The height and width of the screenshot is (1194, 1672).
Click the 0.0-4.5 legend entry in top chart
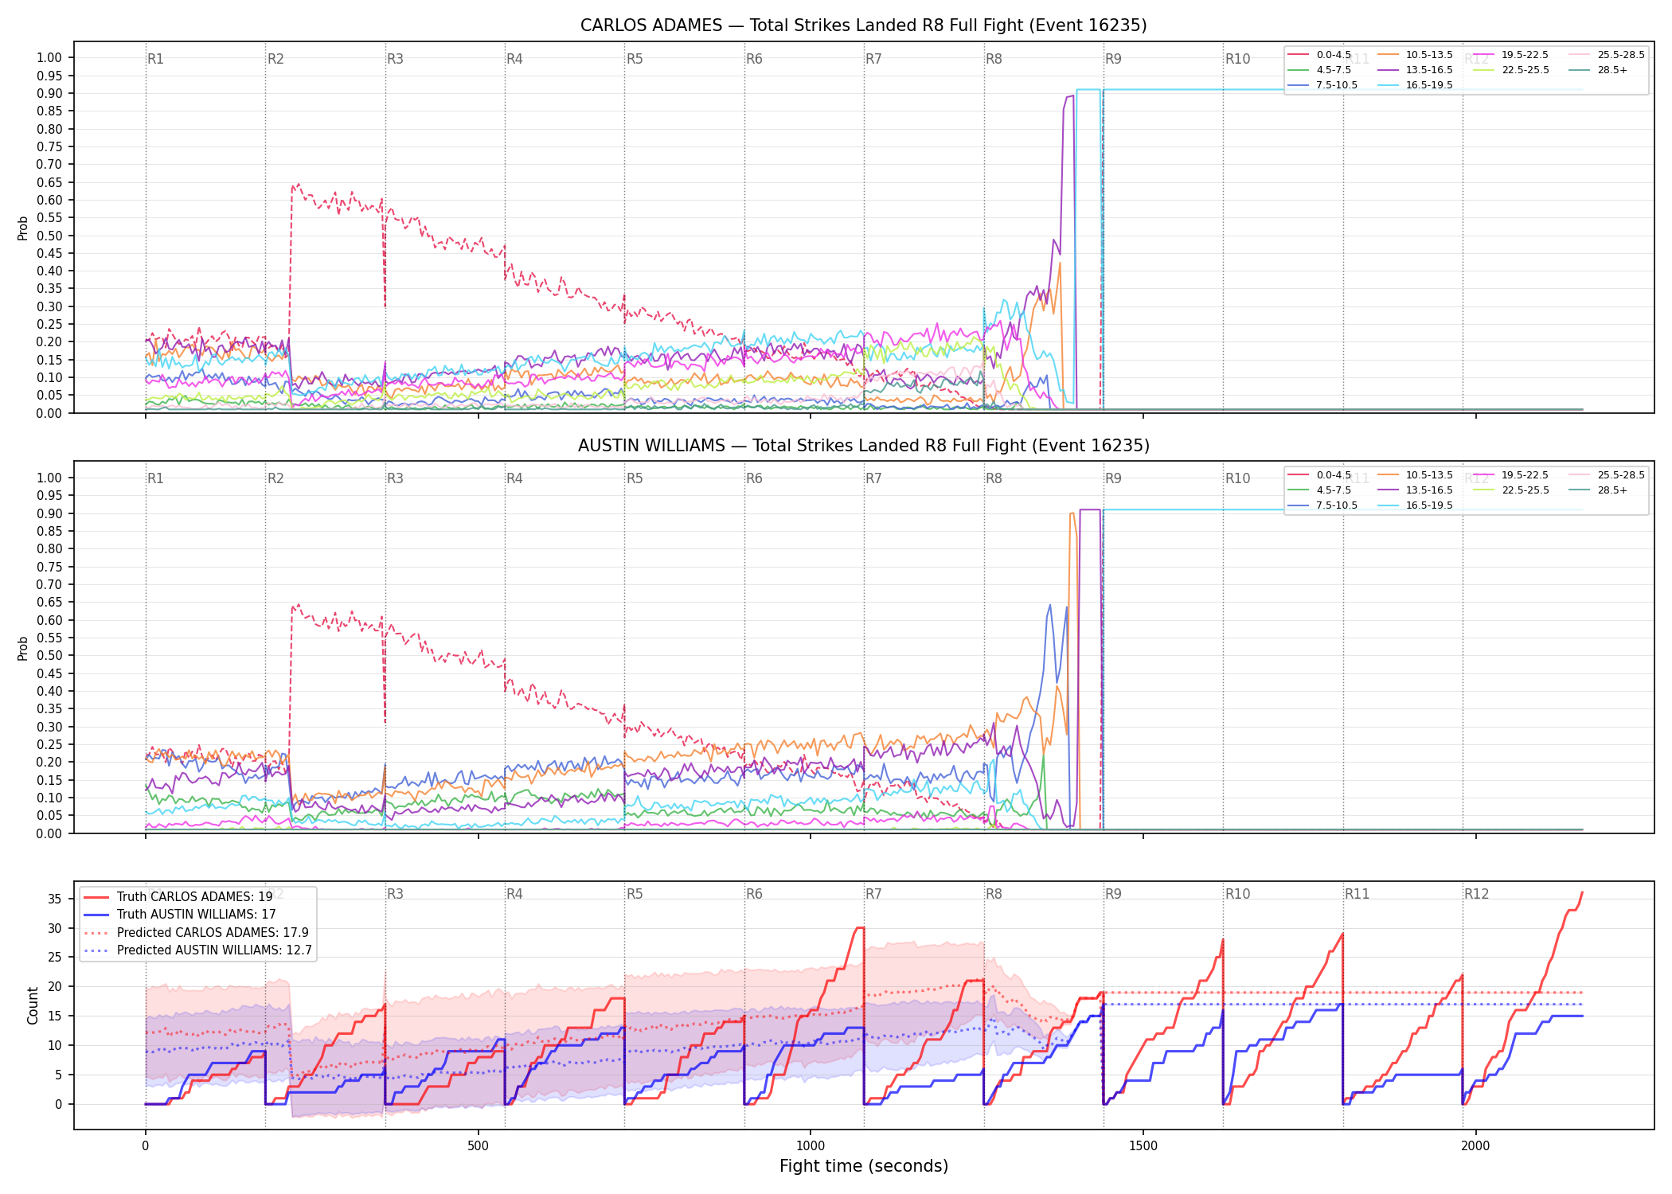pyautogui.click(x=1319, y=55)
